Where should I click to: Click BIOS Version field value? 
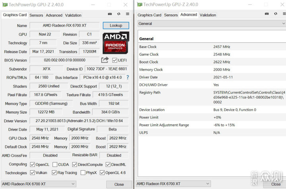click(65, 60)
